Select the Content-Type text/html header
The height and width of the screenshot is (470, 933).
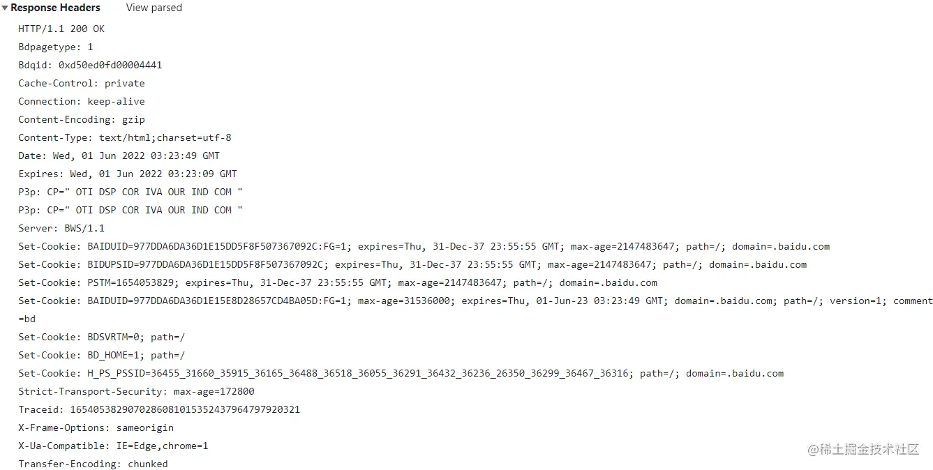(125, 137)
